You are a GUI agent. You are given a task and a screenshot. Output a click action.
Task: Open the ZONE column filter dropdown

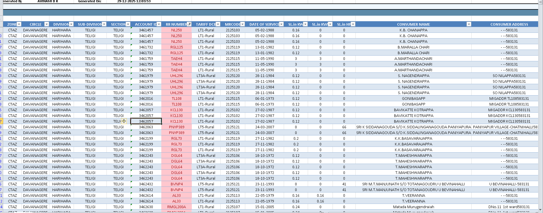19,24
